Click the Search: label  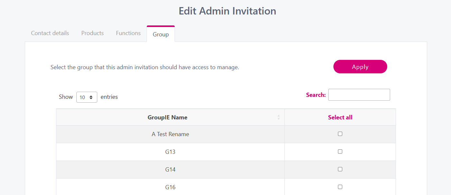coord(316,95)
